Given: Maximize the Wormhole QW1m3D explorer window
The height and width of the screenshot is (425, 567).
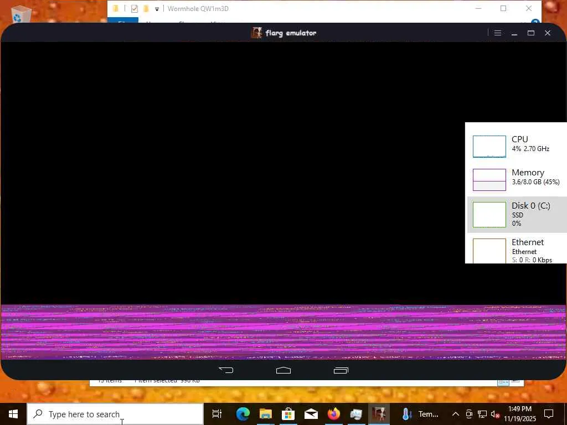Looking at the screenshot, I should pyautogui.click(x=503, y=8).
